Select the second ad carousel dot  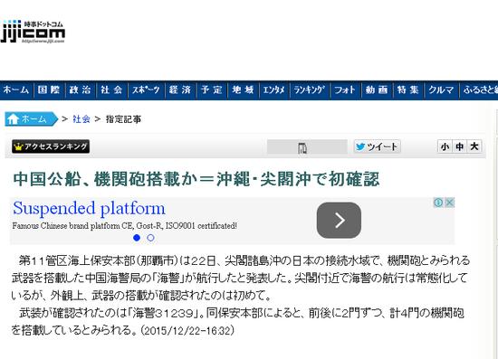151,238
